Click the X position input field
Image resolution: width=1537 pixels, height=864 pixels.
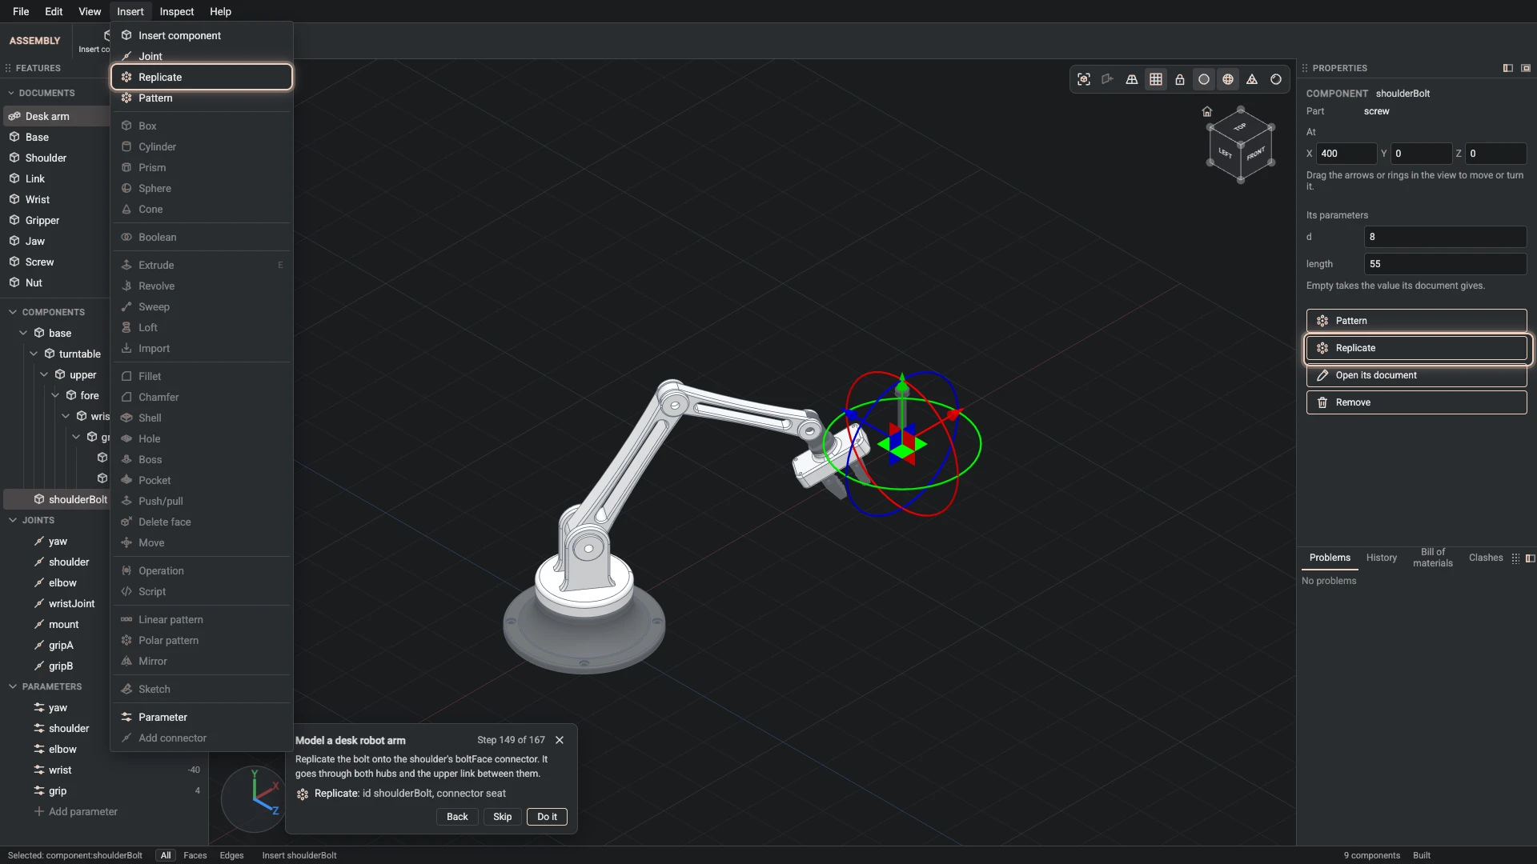[x=1346, y=154]
